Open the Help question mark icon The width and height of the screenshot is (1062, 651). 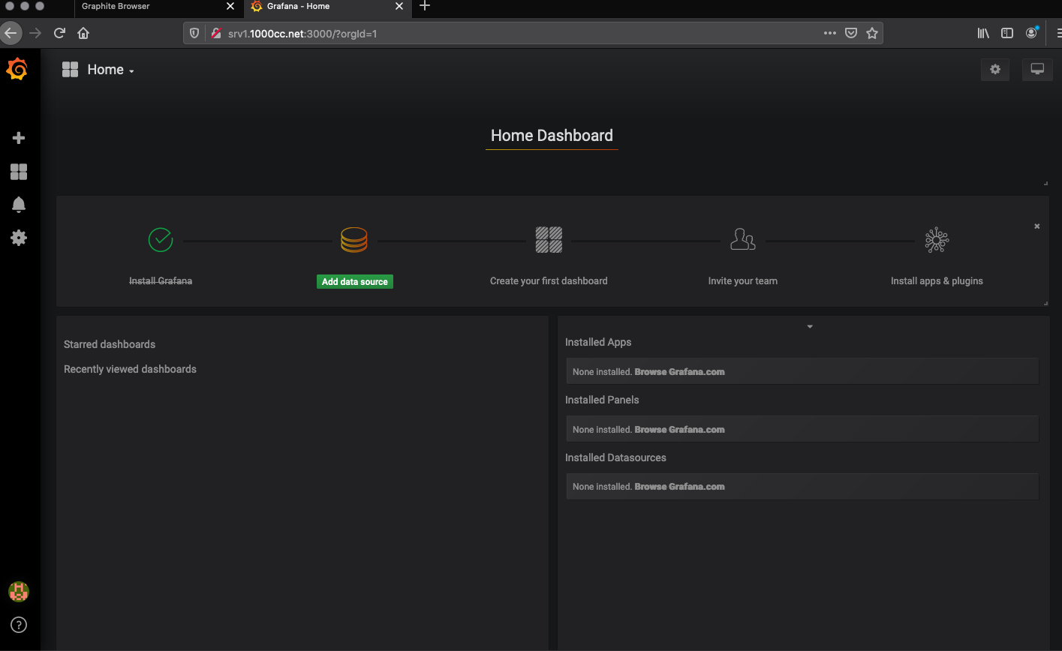[x=19, y=625]
